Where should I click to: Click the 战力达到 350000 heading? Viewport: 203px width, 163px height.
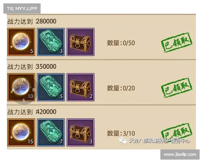32,67
